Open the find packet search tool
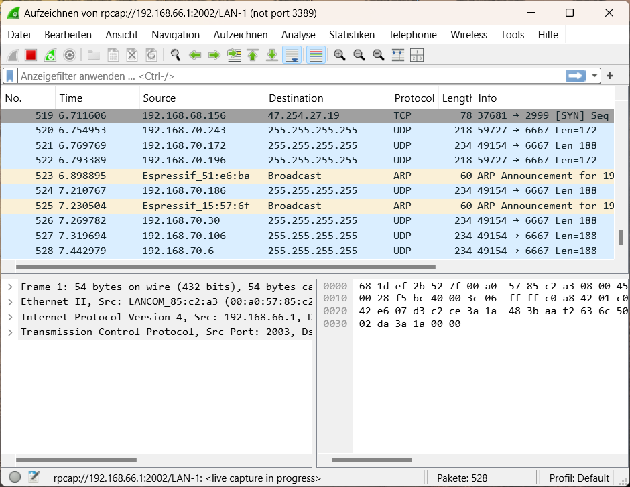The image size is (630, 487). click(174, 54)
